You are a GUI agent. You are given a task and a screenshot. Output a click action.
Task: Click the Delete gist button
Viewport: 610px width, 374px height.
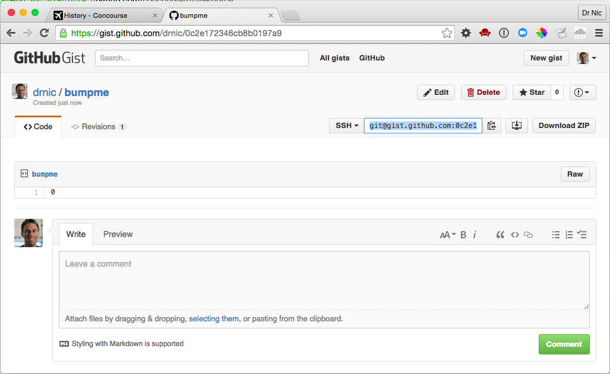(483, 92)
